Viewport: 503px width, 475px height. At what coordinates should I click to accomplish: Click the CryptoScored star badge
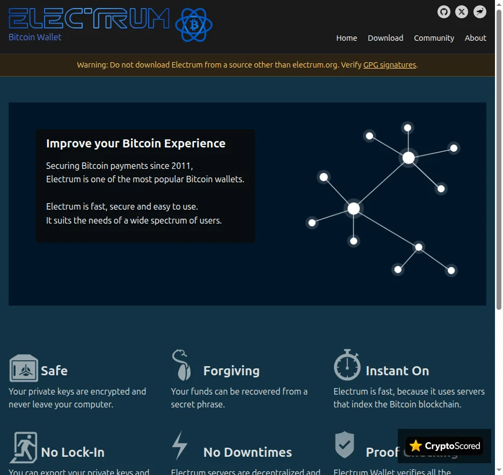(x=444, y=446)
